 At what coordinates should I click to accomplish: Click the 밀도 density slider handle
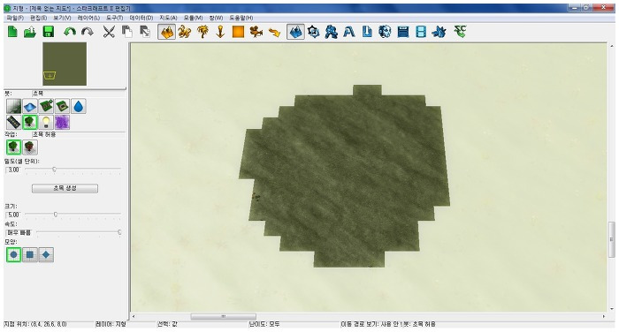[54, 170]
